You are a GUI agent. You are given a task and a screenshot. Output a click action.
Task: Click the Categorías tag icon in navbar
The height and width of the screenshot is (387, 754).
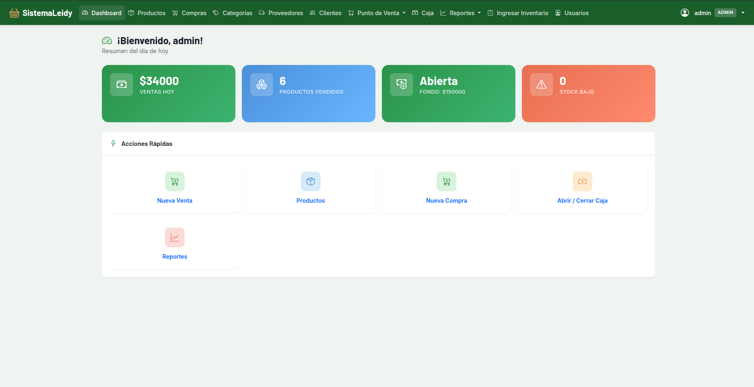(x=216, y=13)
